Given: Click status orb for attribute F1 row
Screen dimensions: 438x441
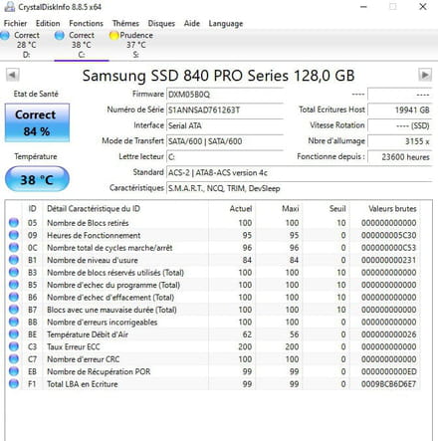Looking at the screenshot, I should (x=14, y=383).
